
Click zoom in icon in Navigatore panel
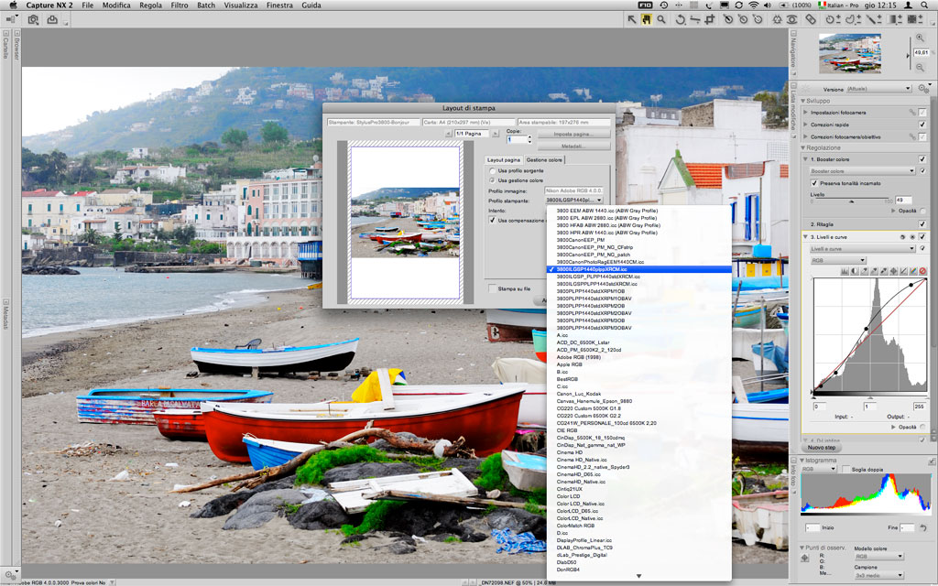(920, 38)
